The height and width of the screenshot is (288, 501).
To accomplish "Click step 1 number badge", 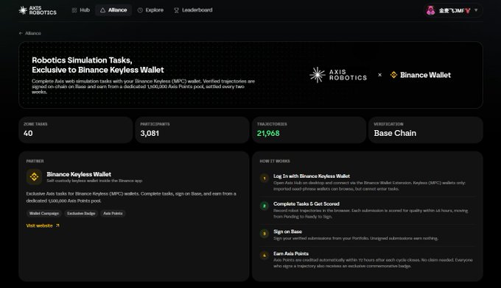I will pos(264,178).
